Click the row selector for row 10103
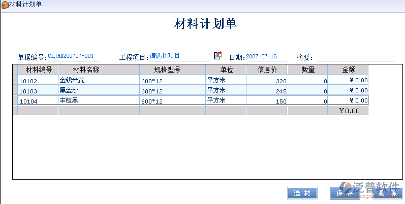 [x=15, y=90]
